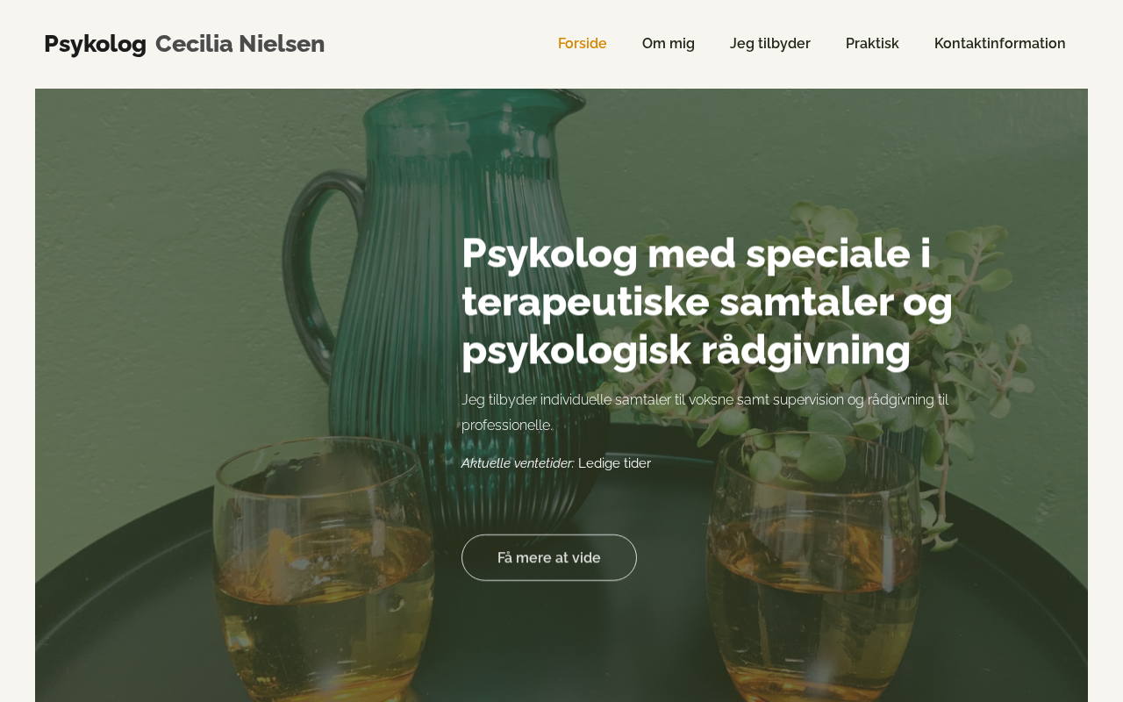Click the Psykolog word in the logo
The height and width of the screenshot is (702, 1123).
[x=95, y=44]
